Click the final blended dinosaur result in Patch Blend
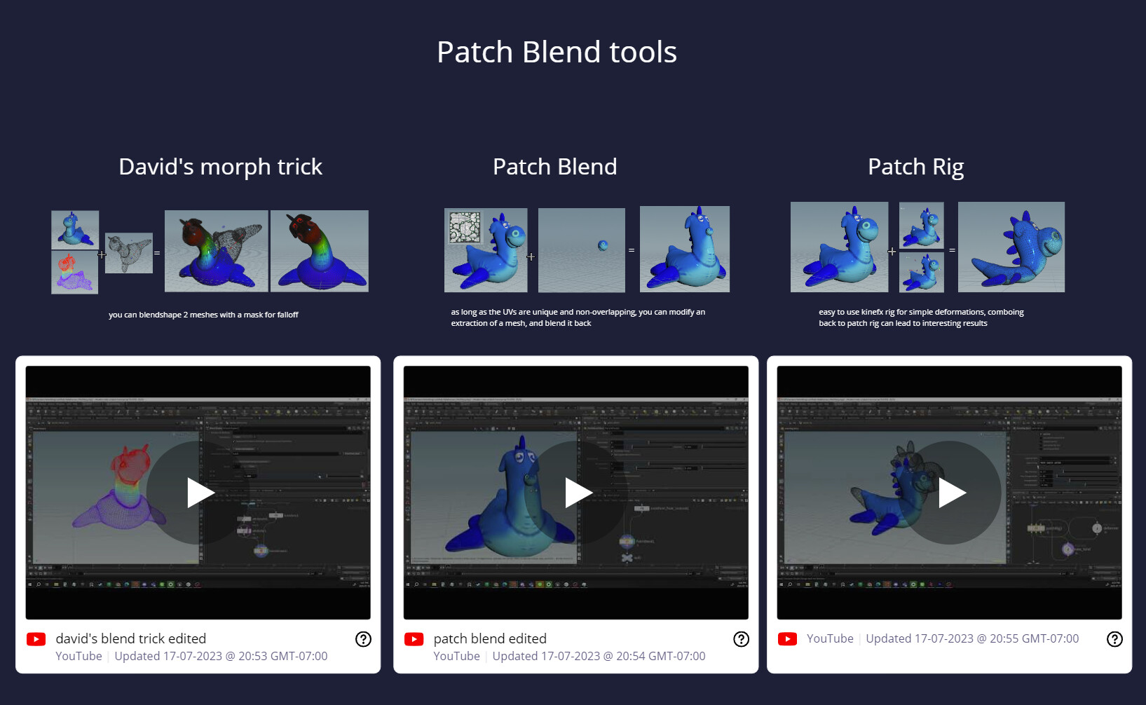 685,249
